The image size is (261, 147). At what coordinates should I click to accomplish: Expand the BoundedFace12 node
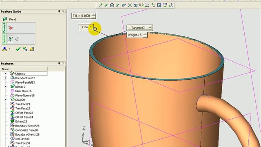[x=5, y=78]
